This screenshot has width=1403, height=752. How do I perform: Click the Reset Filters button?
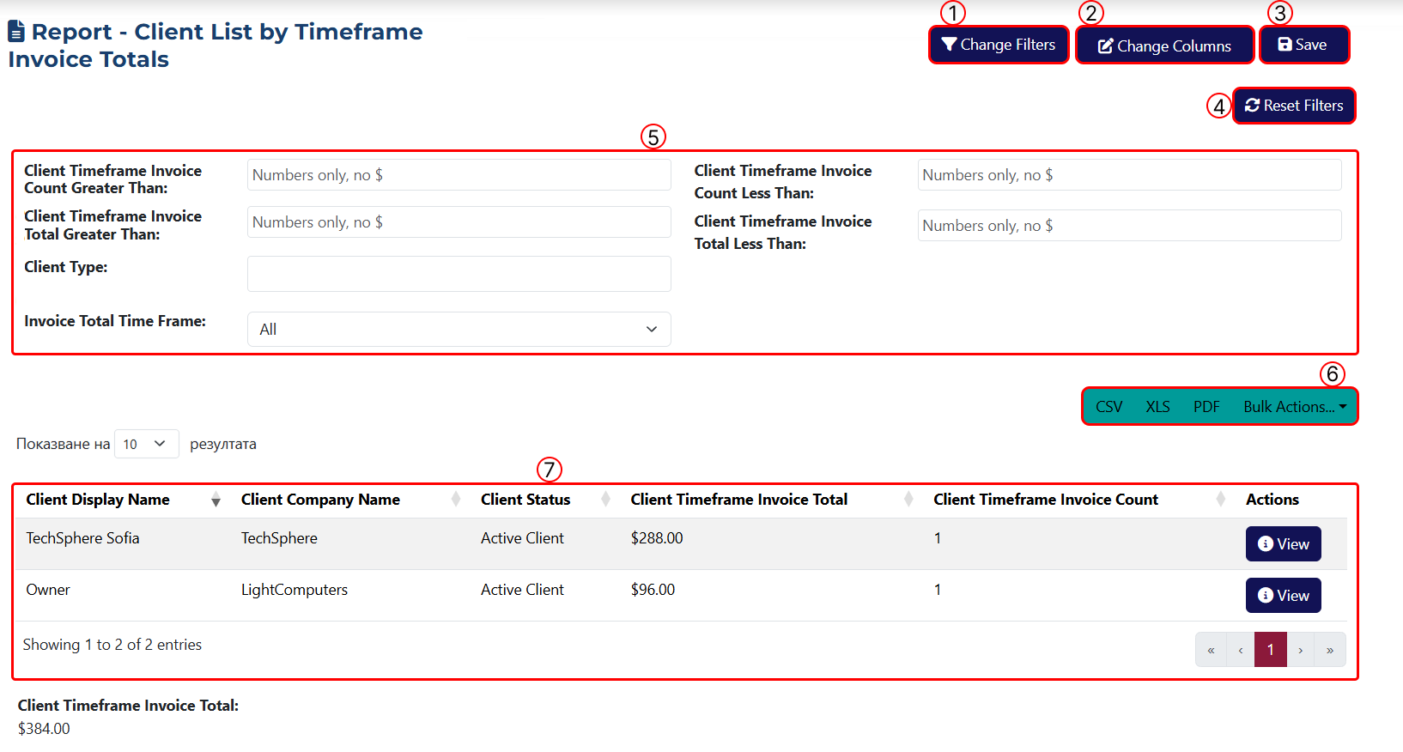click(1294, 106)
